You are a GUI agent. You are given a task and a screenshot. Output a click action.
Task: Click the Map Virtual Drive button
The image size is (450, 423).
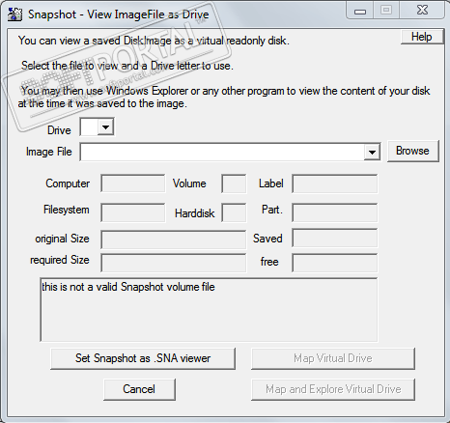point(333,358)
